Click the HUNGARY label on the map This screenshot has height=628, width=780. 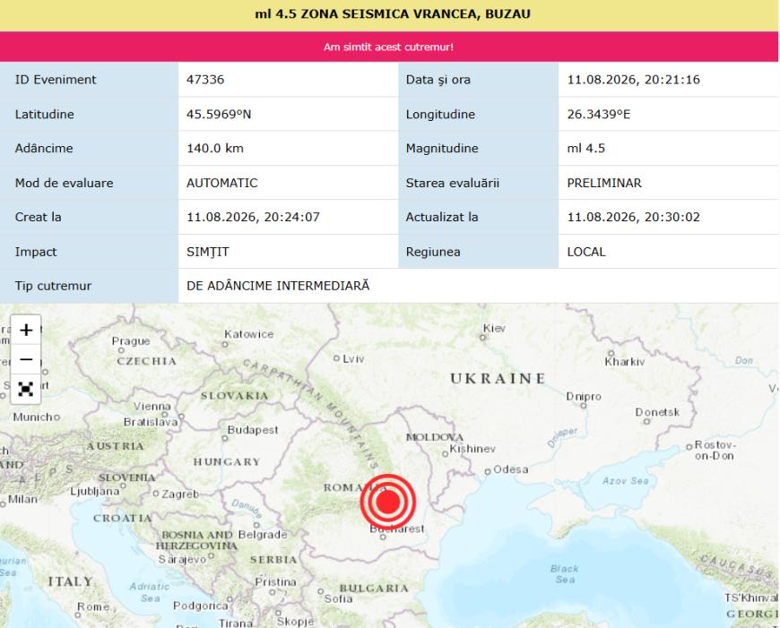pos(227,462)
